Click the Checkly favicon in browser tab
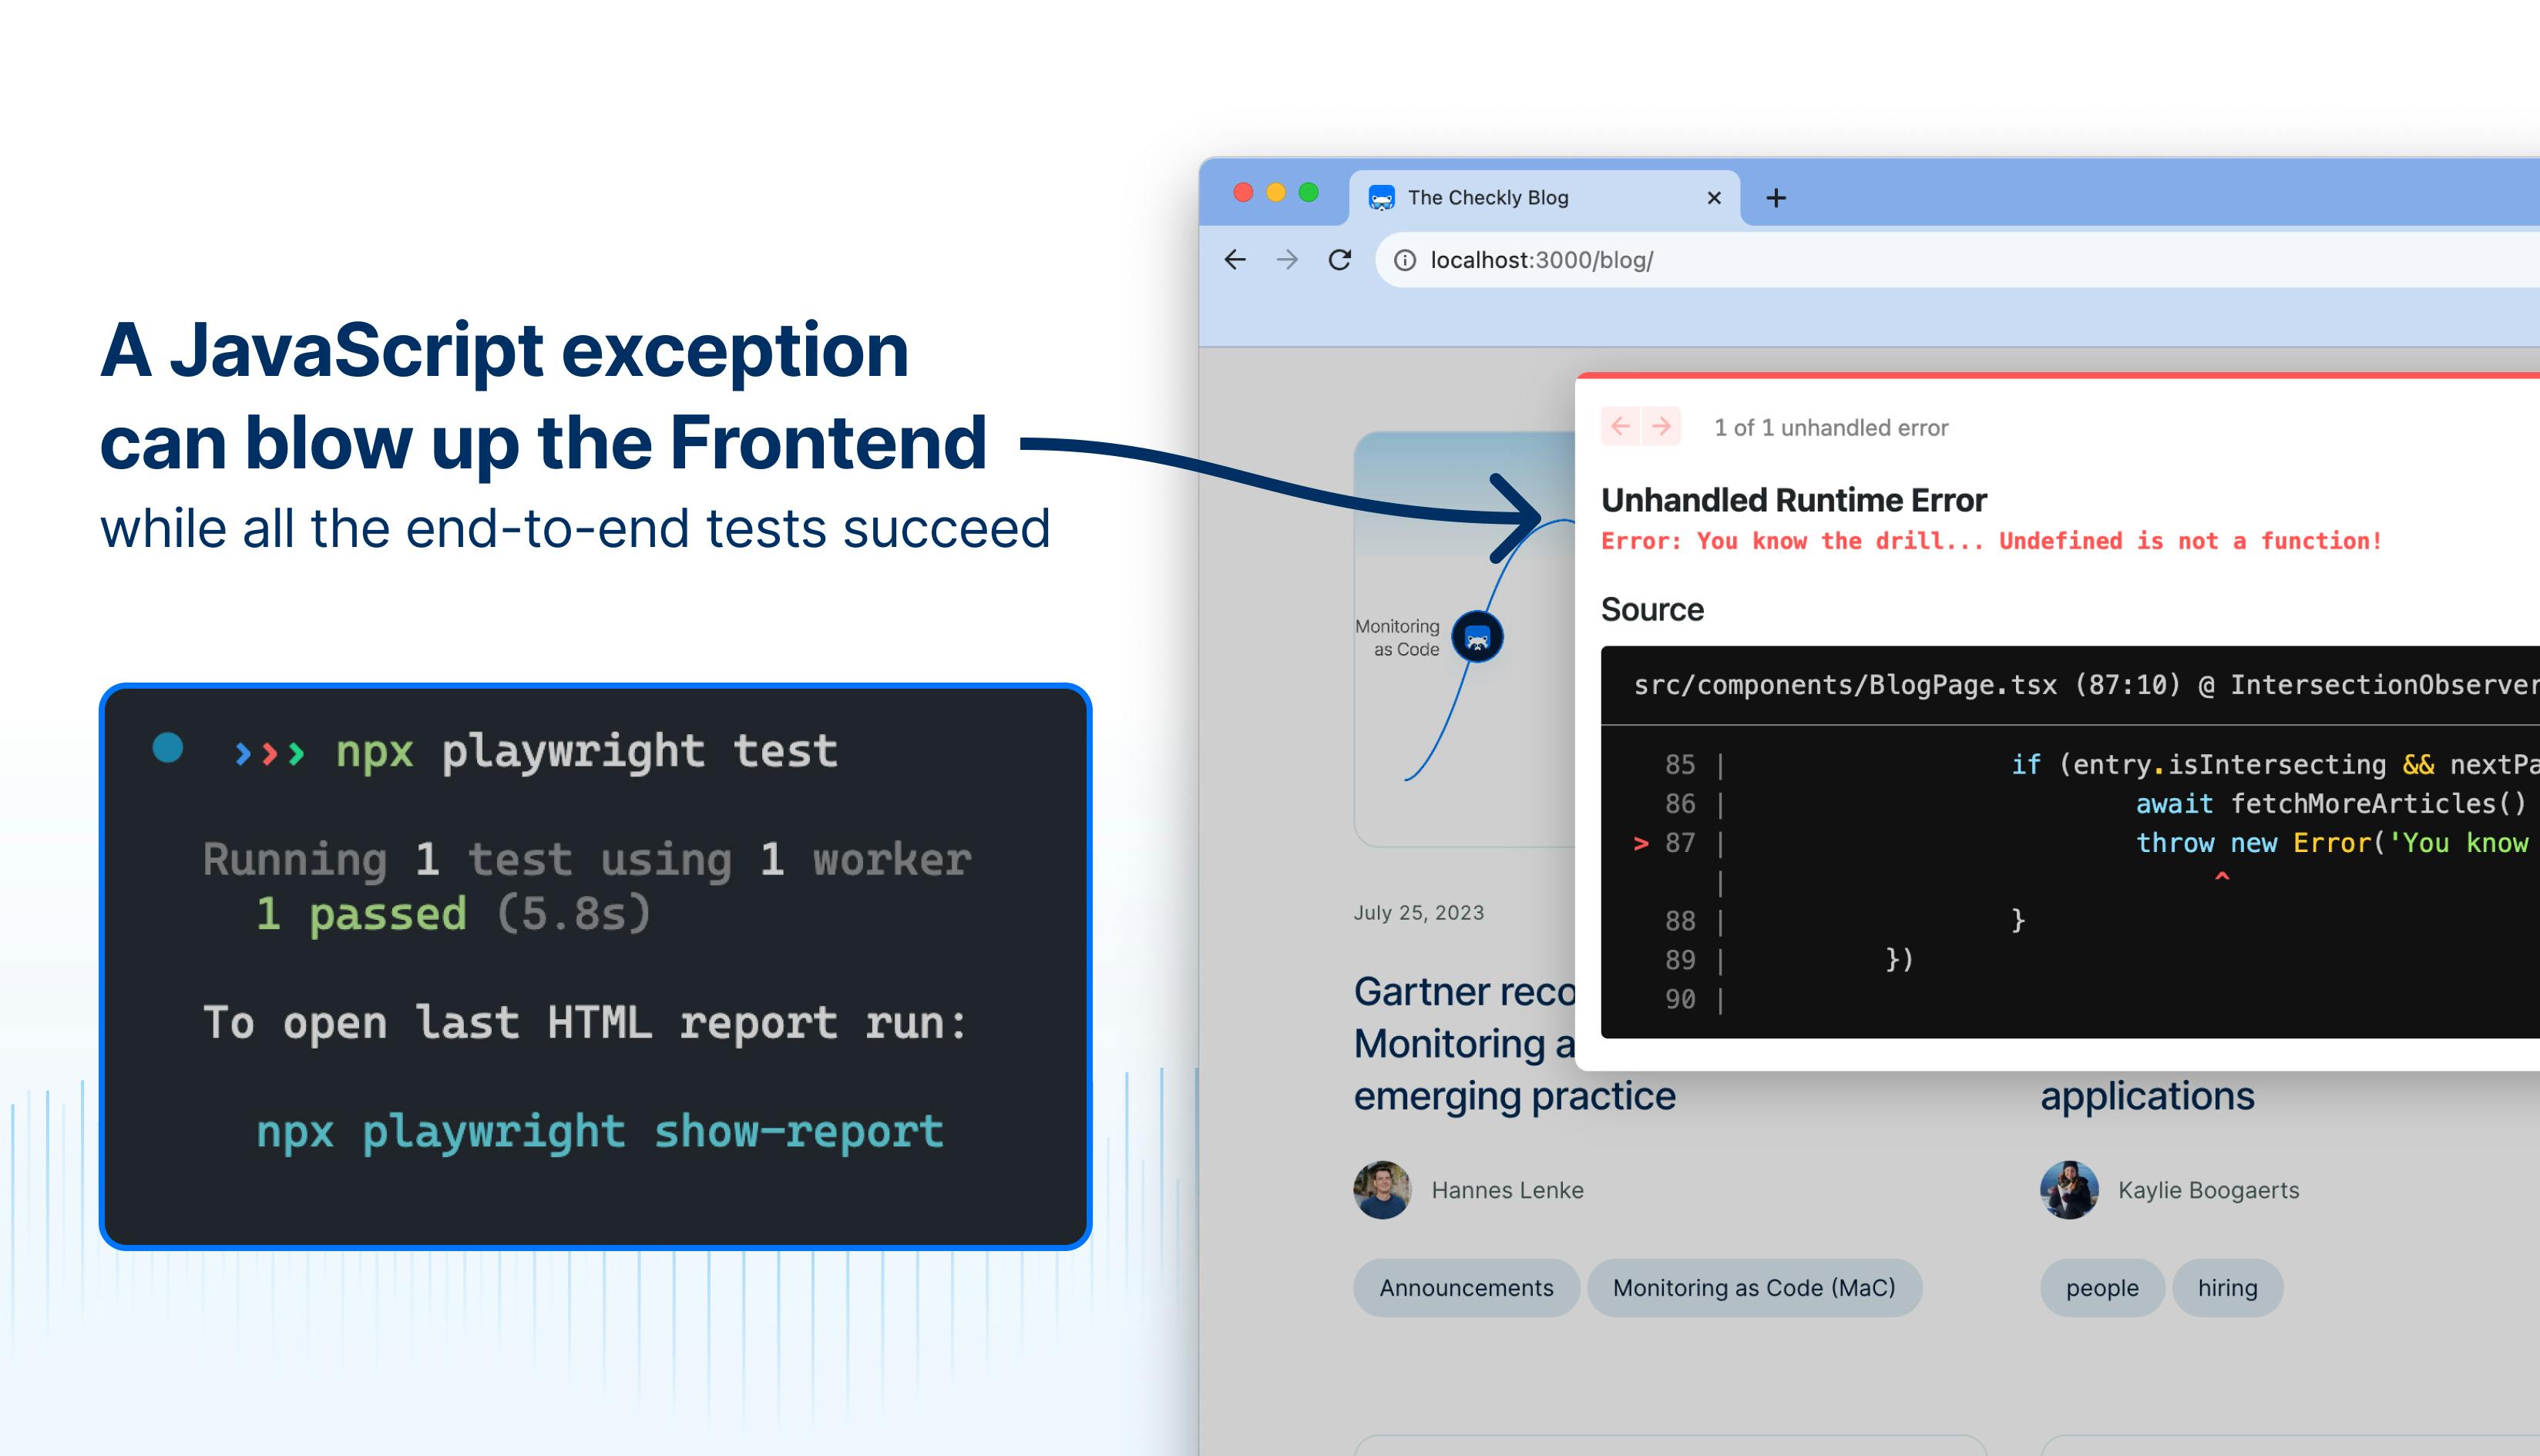This screenshot has width=2540, height=1456. click(1380, 196)
